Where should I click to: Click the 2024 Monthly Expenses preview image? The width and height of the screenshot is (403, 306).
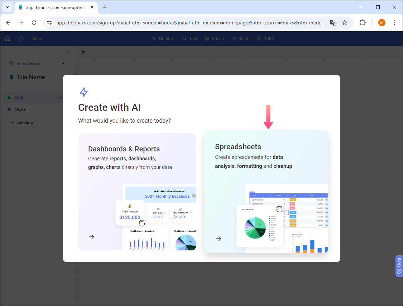159,217
